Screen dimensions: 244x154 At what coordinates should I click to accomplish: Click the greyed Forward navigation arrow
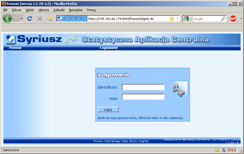[16, 19]
